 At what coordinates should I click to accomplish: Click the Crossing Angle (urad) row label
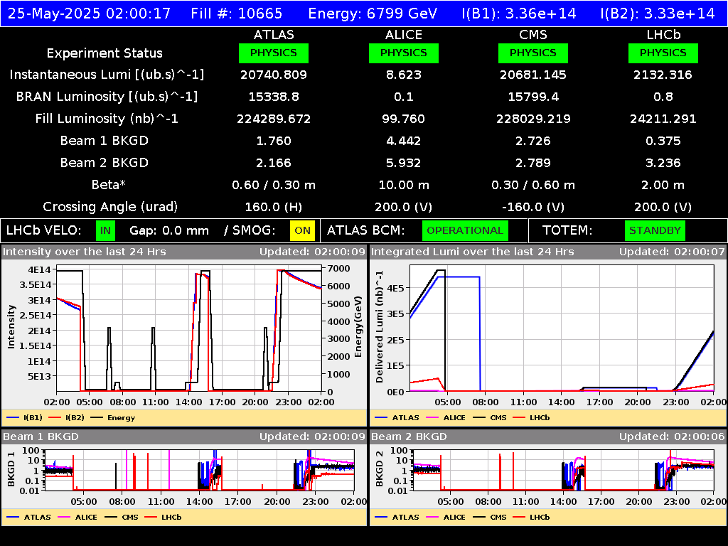pyautogui.click(x=110, y=207)
